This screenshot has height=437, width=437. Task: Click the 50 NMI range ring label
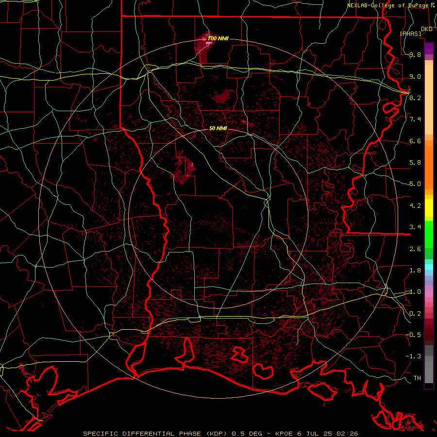coord(218,129)
